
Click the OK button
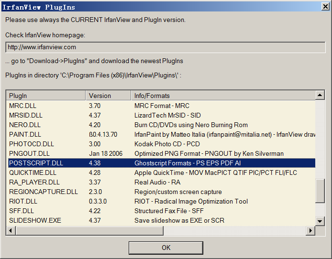pos(166,248)
